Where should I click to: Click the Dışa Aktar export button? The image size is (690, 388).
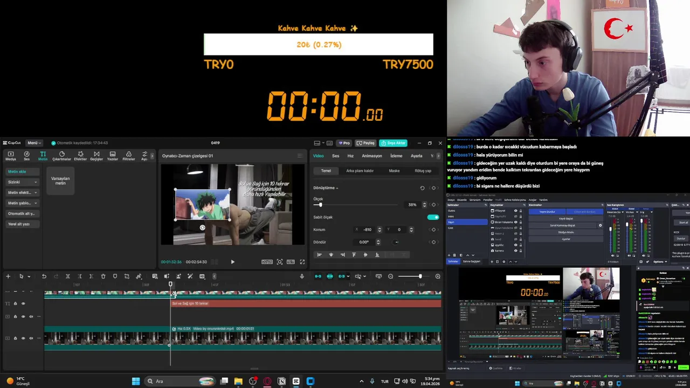point(393,143)
